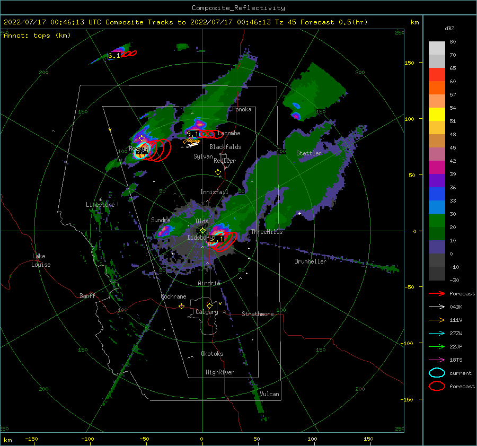Click the 9.1 storm top label near Lacombe
477x446 pixels.
tap(192, 134)
